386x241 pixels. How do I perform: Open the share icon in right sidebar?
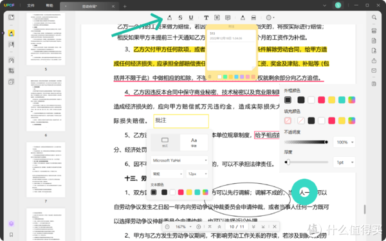tap(374, 60)
